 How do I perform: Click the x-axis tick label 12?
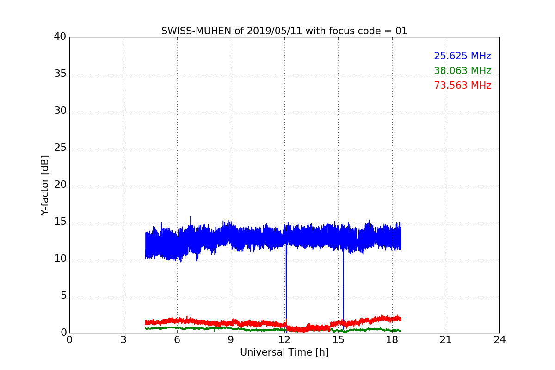(284, 340)
